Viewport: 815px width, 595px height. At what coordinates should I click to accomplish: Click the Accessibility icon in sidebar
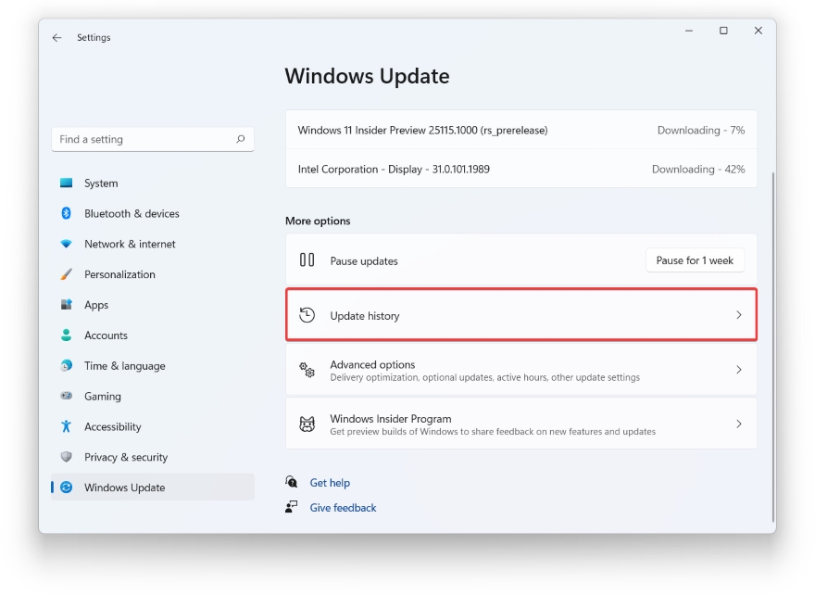point(65,426)
